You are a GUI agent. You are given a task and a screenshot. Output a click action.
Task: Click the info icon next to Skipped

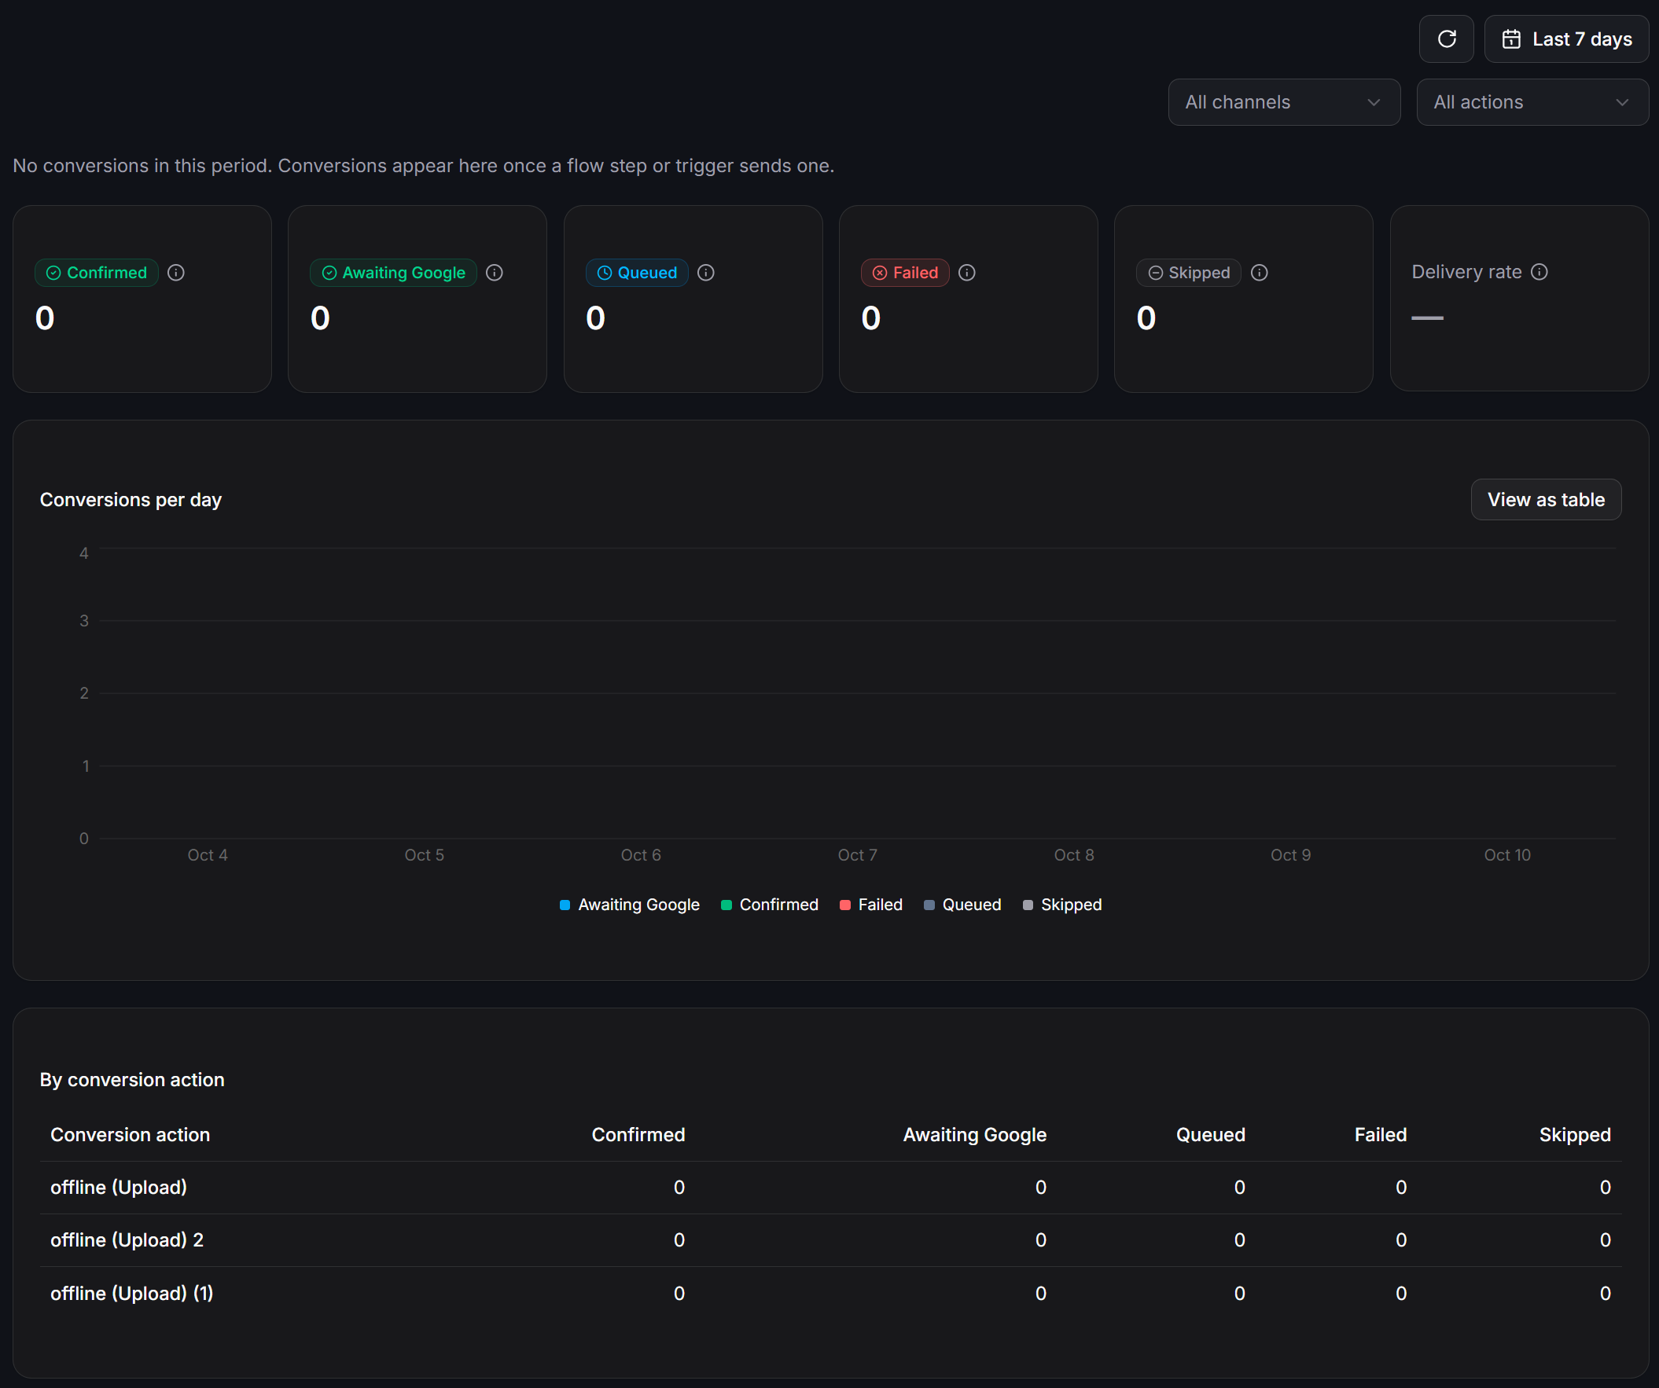click(1260, 273)
